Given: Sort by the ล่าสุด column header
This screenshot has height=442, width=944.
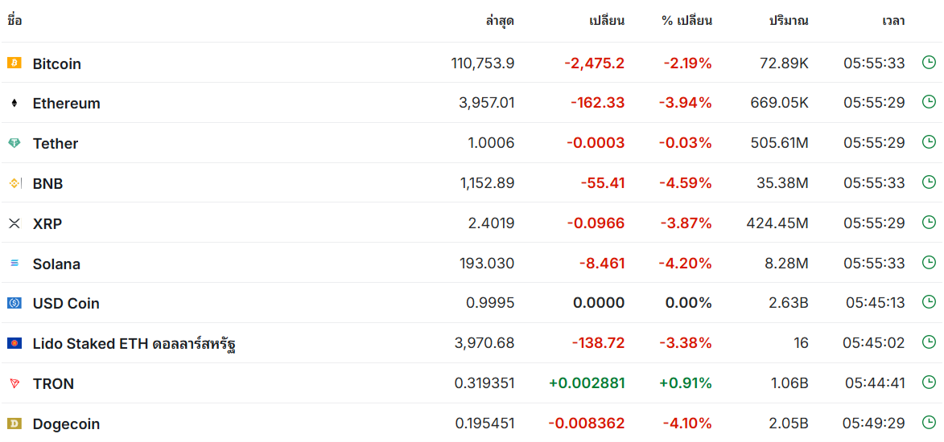Looking at the screenshot, I should tap(500, 21).
